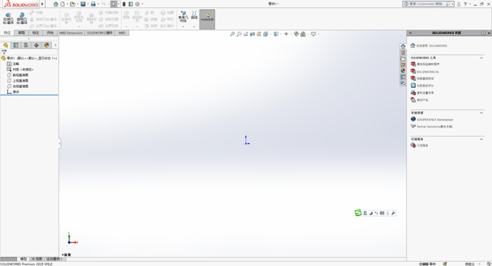Open Design Library tab in task pane

(x=403, y=52)
